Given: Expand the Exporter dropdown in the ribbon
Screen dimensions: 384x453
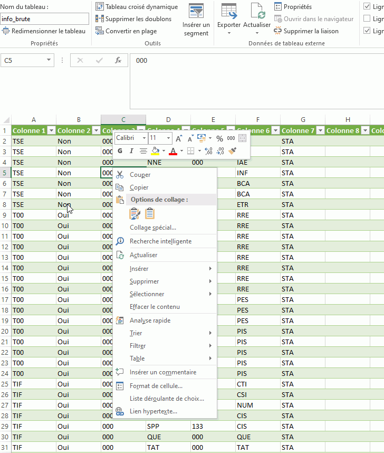Looking at the screenshot, I should pos(229,33).
